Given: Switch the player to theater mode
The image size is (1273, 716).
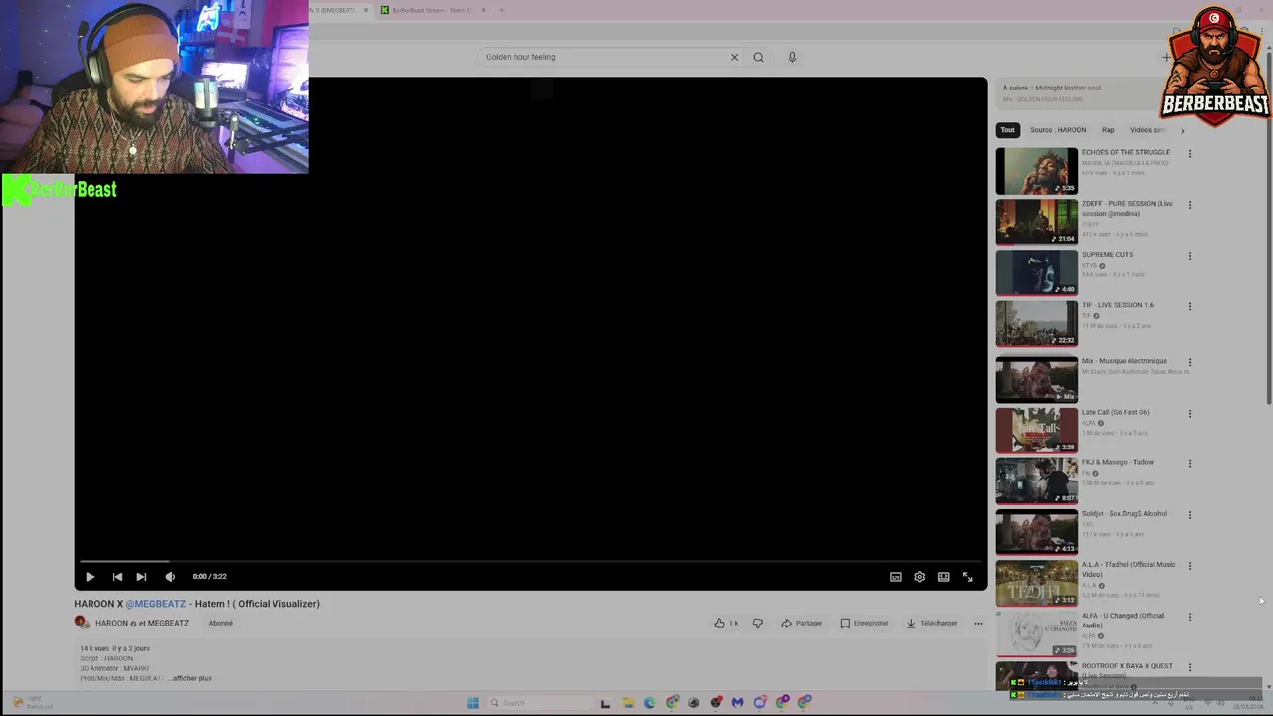Looking at the screenshot, I should click(943, 576).
